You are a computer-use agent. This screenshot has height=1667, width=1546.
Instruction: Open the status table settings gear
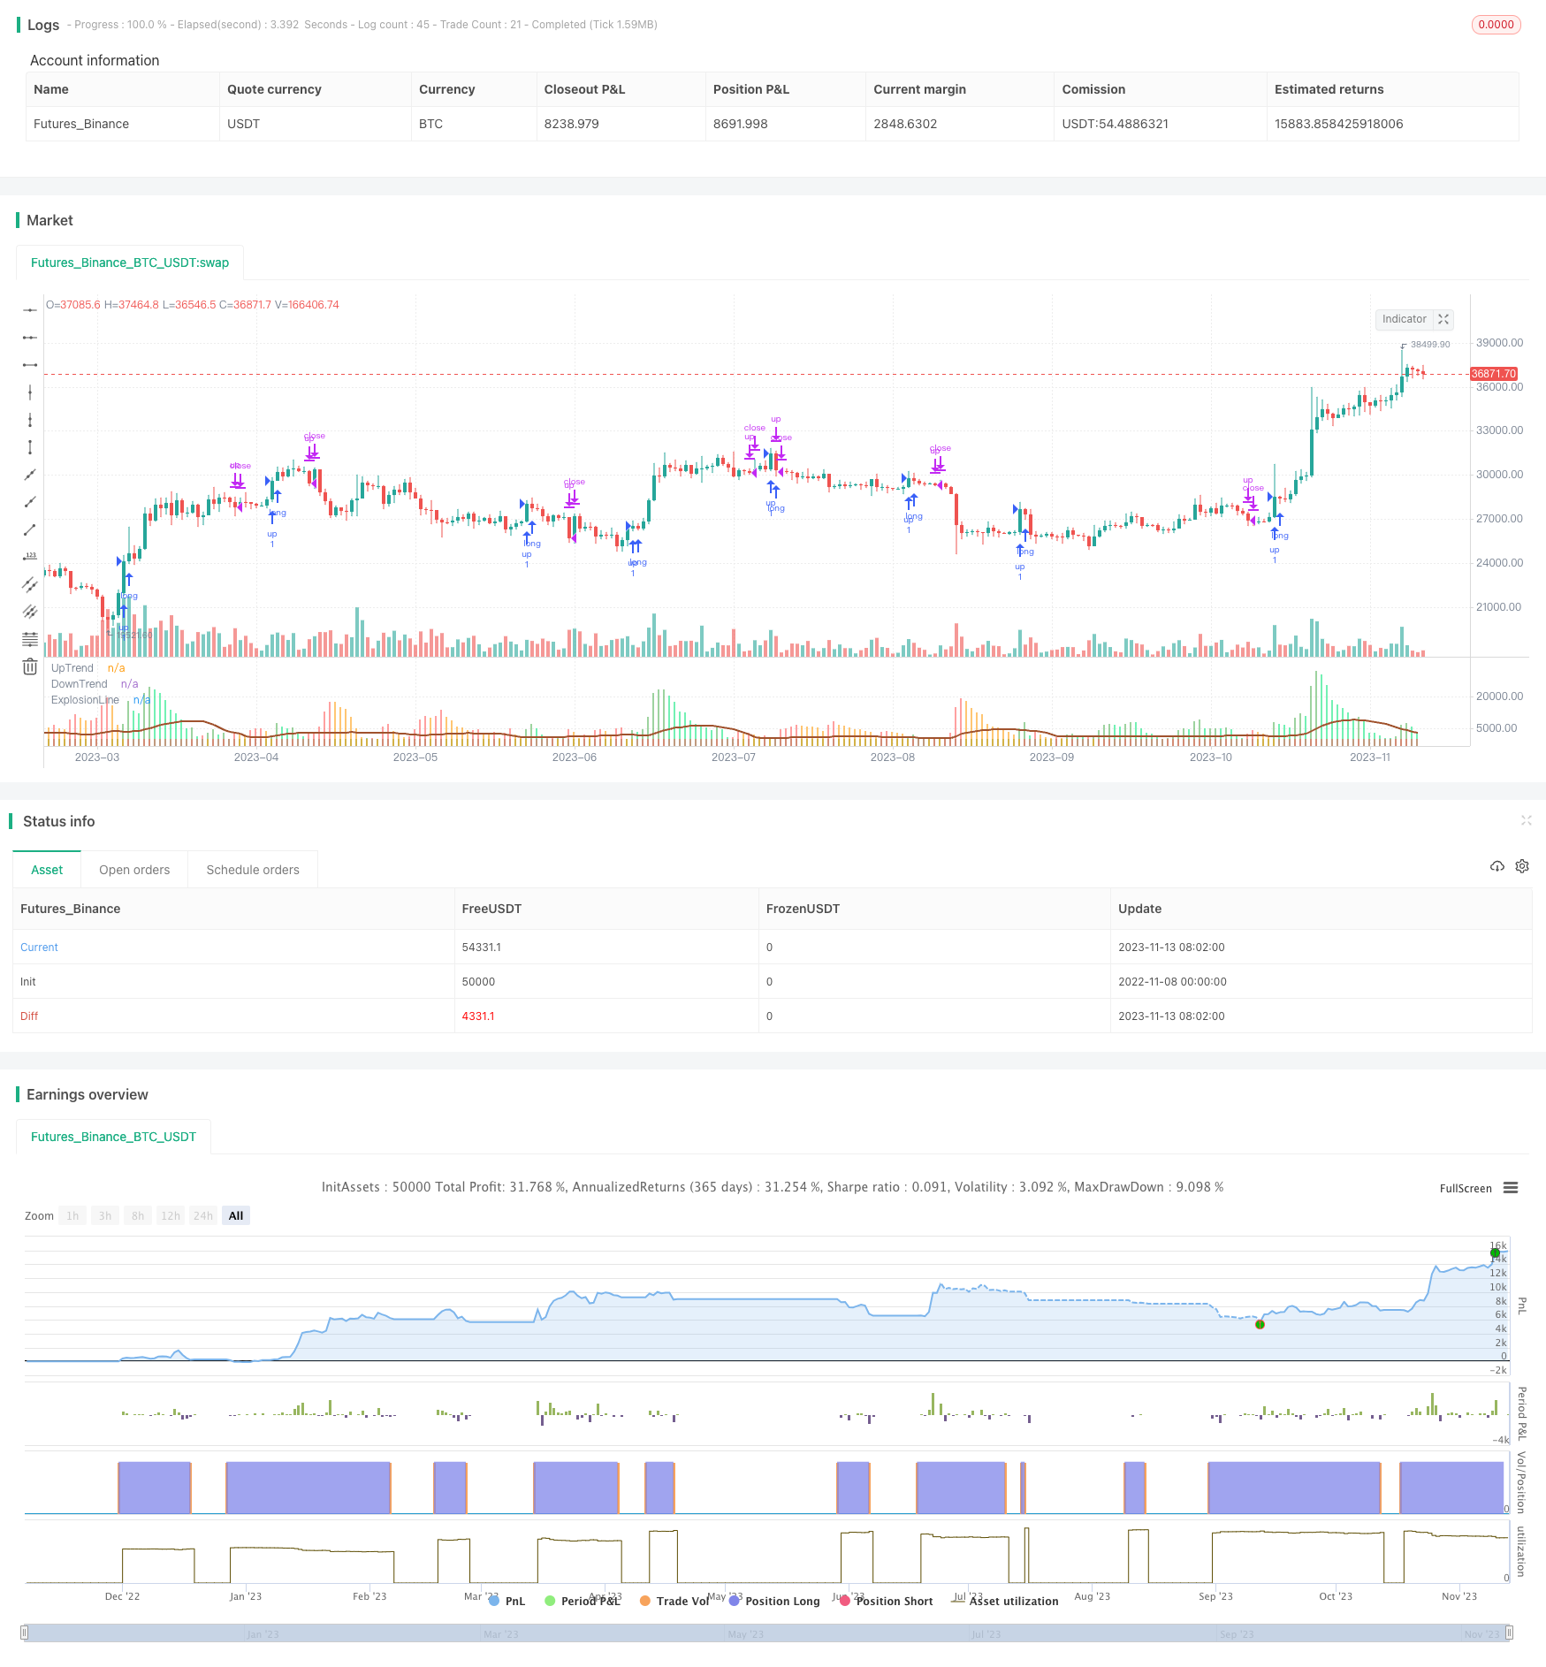(x=1522, y=866)
